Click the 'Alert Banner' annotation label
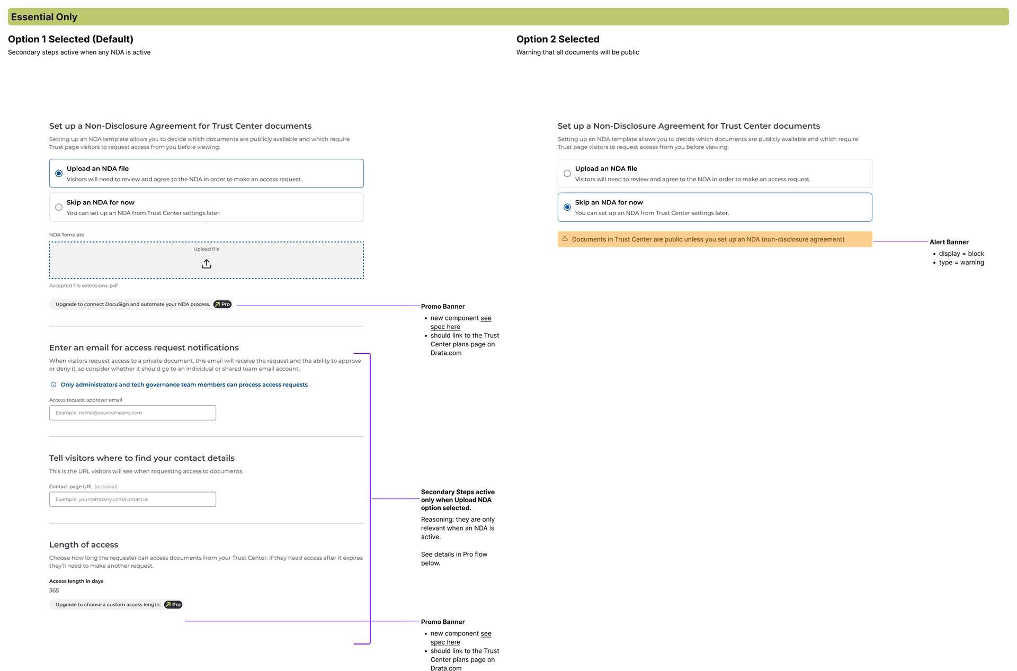The image size is (1017, 671). [x=949, y=243]
